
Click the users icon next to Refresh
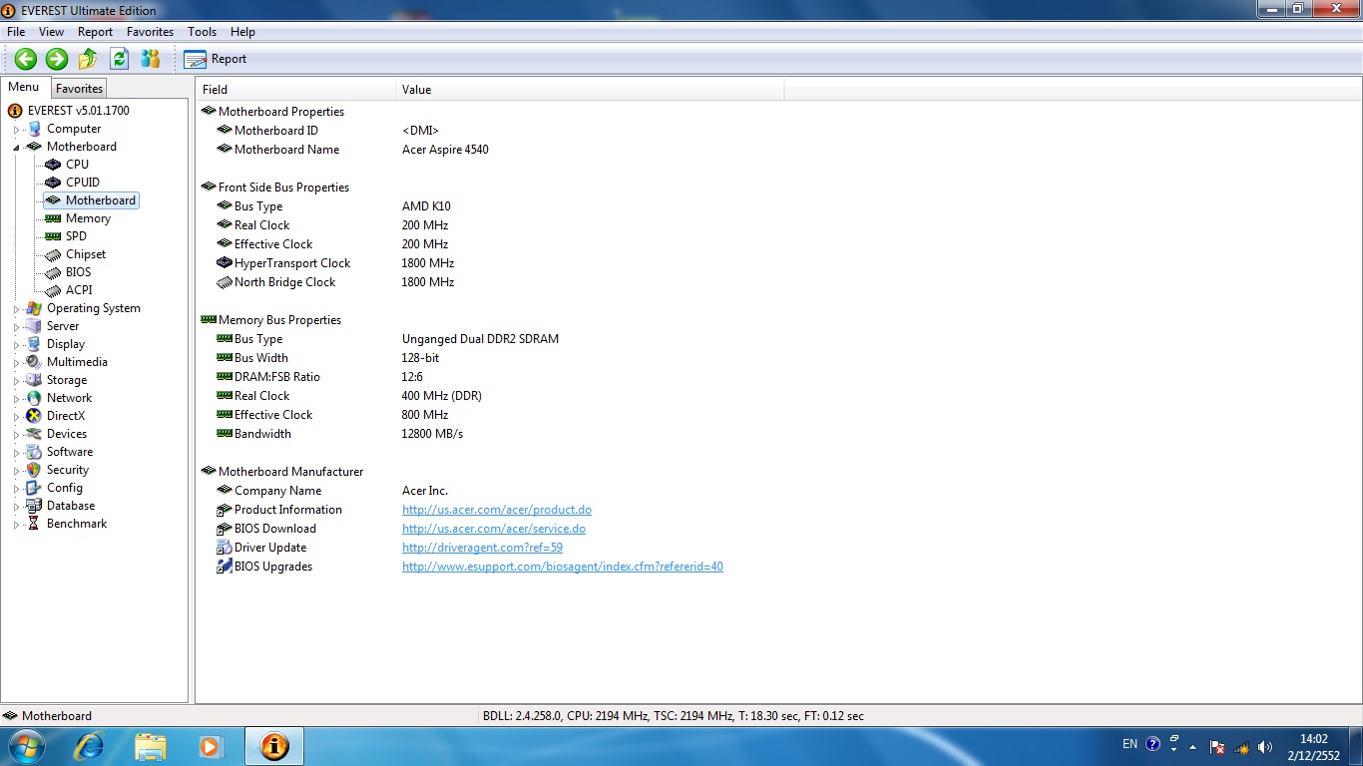(x=151, y=59)
